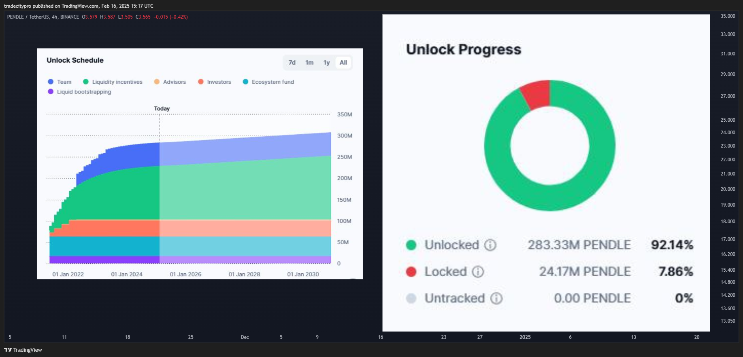This screenshot has width=743, height=357.
Task: Show the info tooltip icon for Untracked
Action: click(496, 298)
